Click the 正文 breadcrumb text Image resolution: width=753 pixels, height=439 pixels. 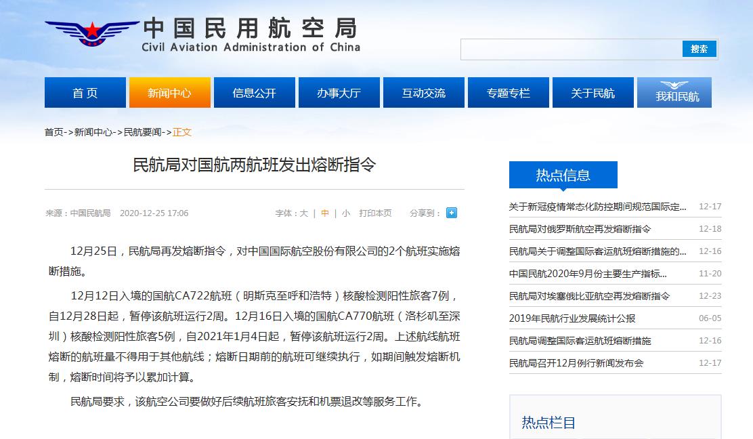point(182,132)
